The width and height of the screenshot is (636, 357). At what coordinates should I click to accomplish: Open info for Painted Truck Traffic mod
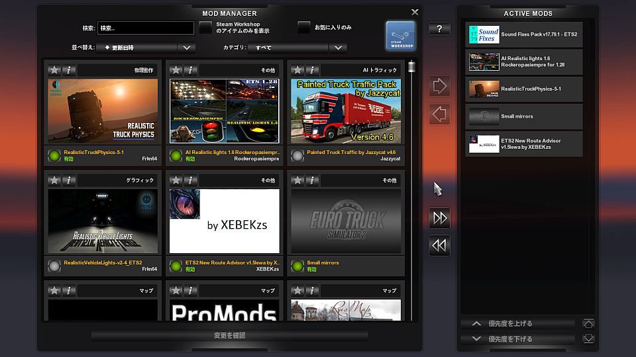pyautogui.click(x=312, y=69)
